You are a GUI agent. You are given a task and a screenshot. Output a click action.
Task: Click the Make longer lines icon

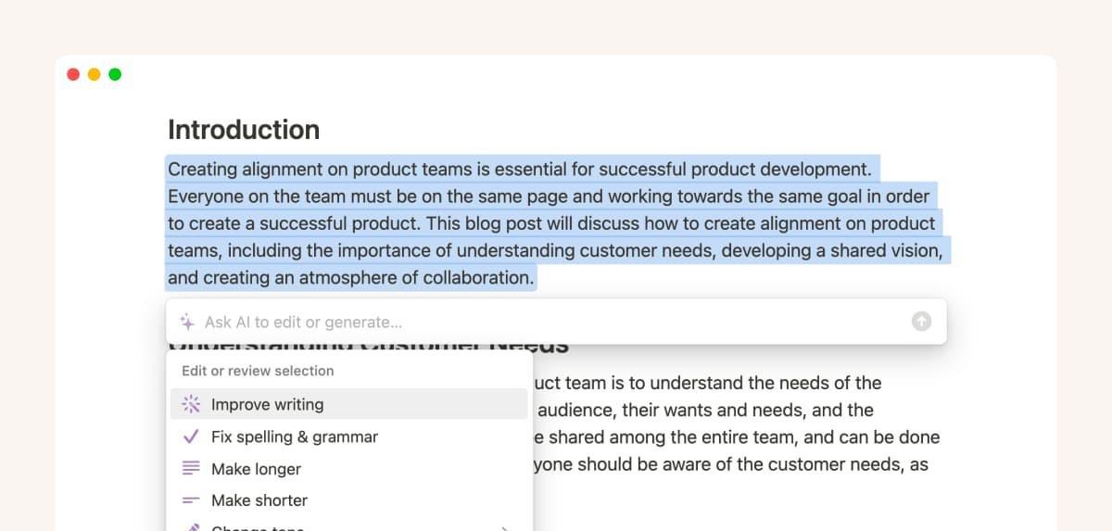tap(191, 469)
